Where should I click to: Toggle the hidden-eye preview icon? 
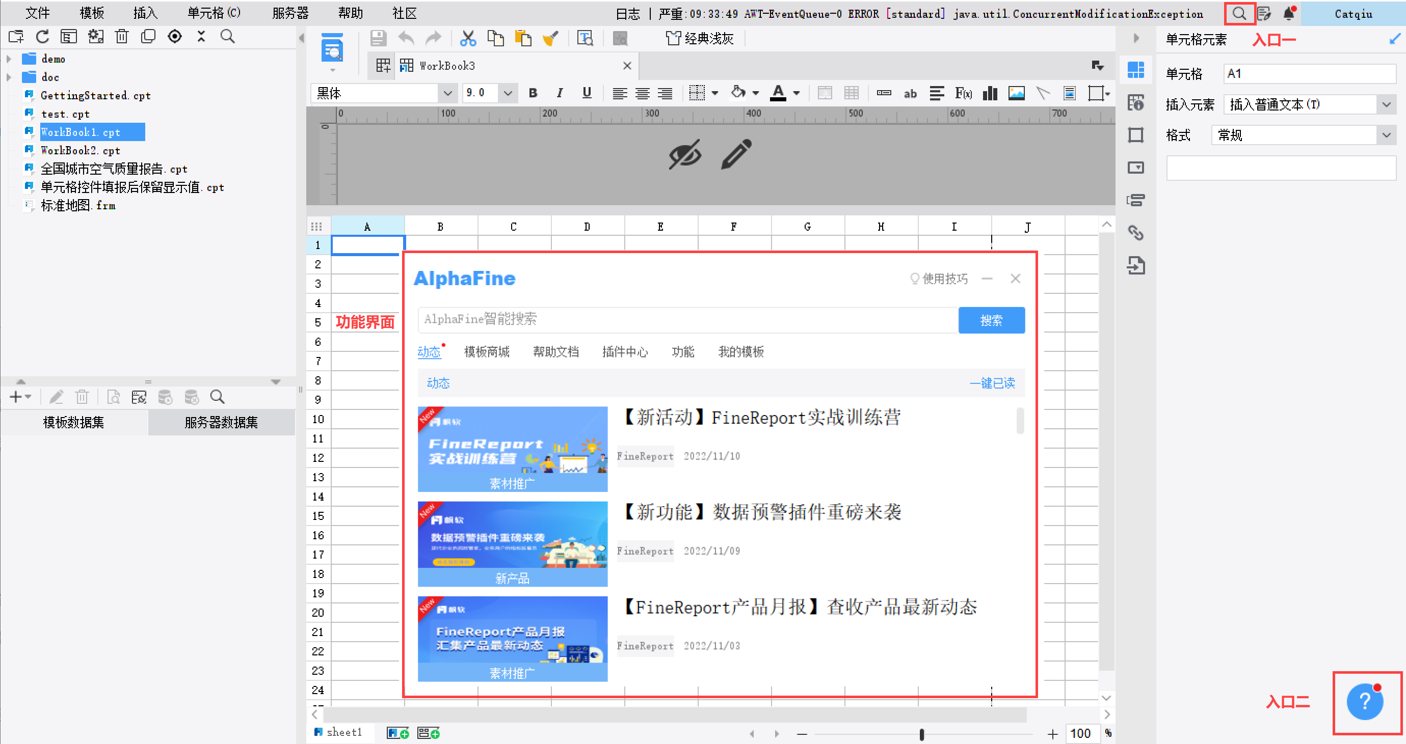[684, 154]
